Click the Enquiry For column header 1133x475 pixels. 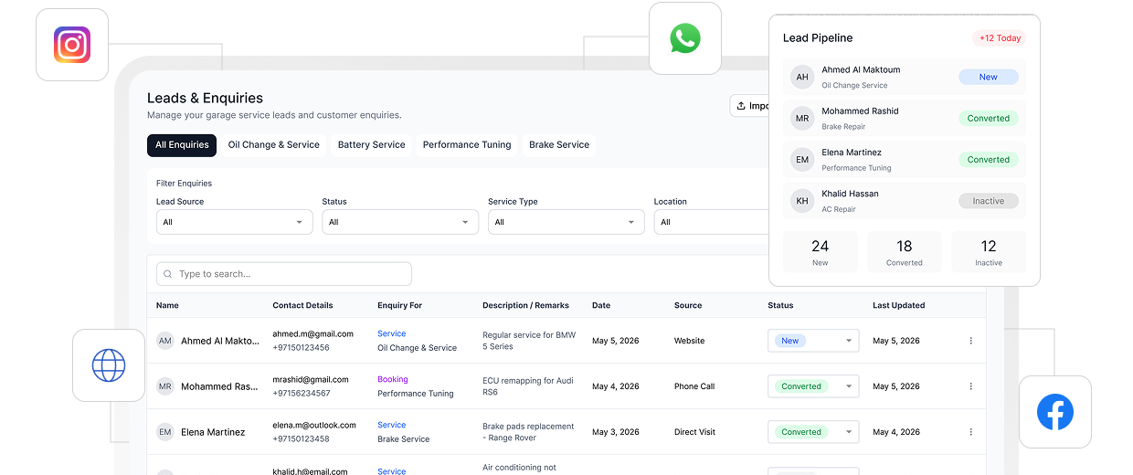coord(400,306)
